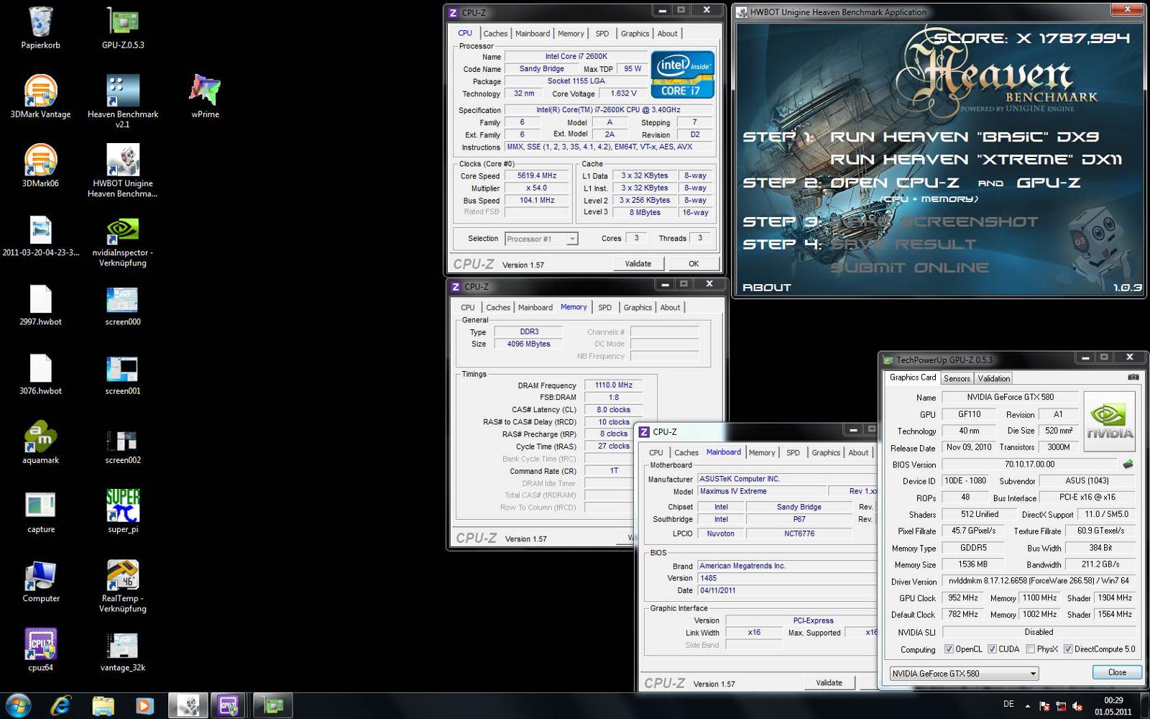Open Graphics tab in CPU-Z memory window
The height and width of the screenshot is (719, 1150).
pos(638,308)
